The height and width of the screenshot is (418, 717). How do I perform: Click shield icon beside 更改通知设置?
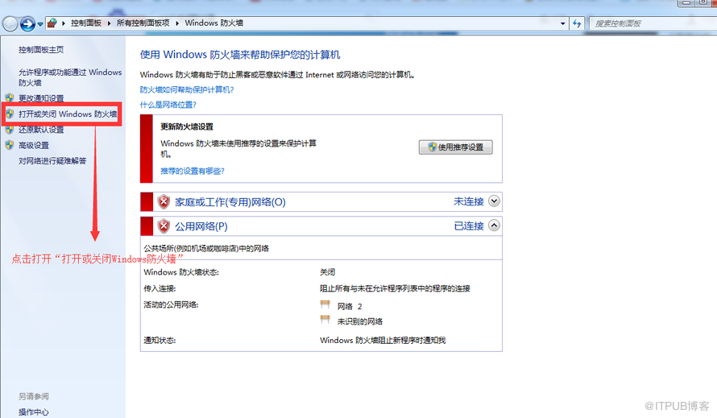pyautogui.click(x=10, y=98)
